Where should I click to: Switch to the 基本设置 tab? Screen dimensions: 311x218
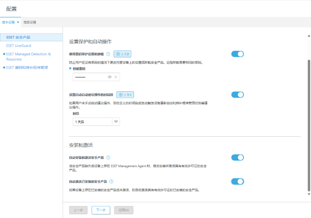click(8, 22)
